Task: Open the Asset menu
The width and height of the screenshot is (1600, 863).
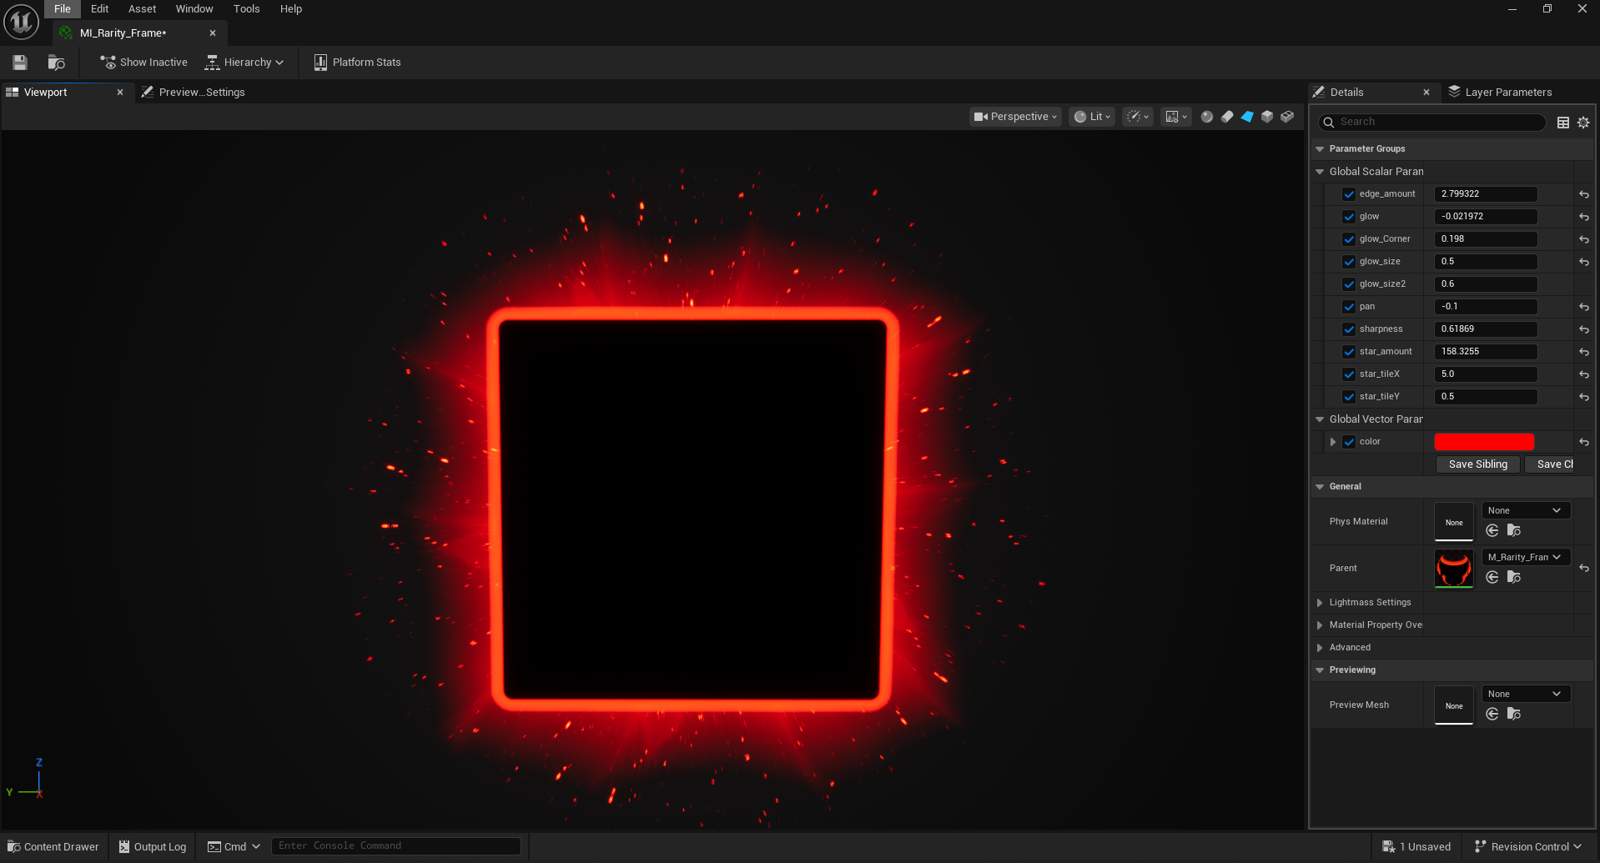Action: [x=142, y=9]
